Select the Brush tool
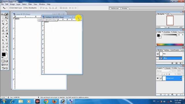This screenshot has width=185, height=104. 7,28
